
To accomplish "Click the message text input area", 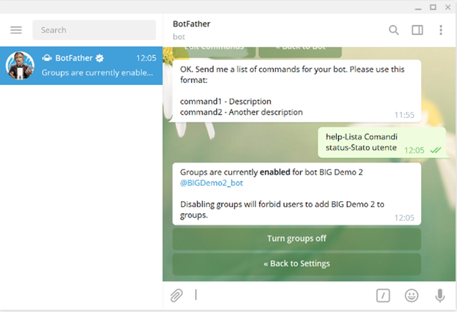I will click(282, 296).
